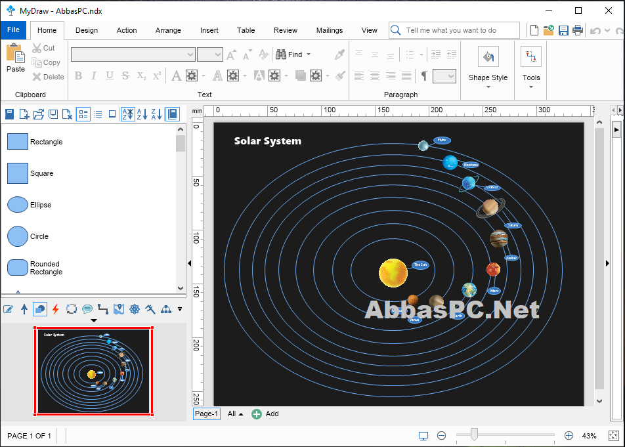Adjust the zoom slider handle
625x447 pixels.
[x=474, y=435]
